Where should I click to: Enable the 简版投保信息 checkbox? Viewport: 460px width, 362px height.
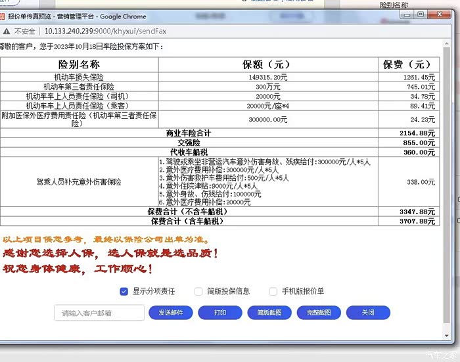click(198, 291)
